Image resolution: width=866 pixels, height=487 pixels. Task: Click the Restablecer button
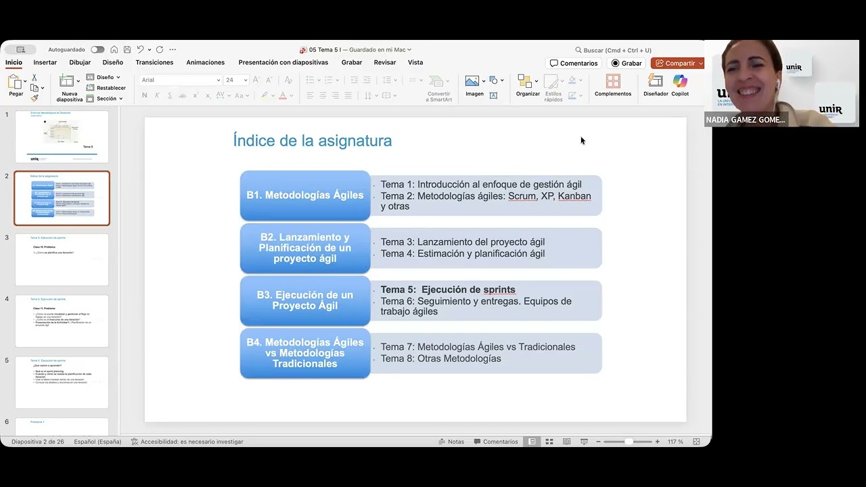click(x=106, y=88)
